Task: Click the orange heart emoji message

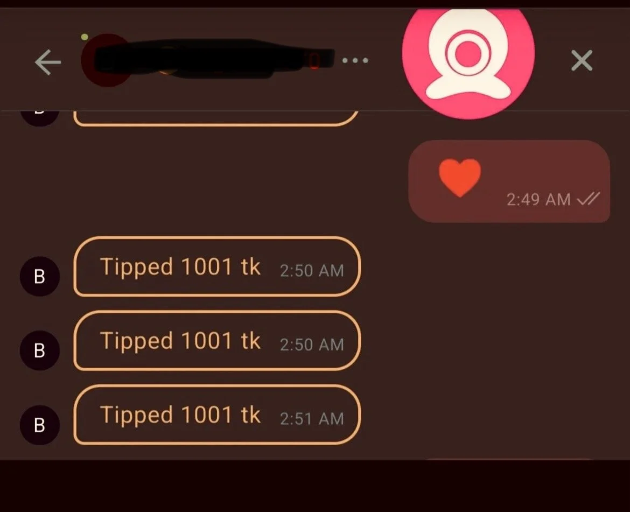Action: coord(460,178)
